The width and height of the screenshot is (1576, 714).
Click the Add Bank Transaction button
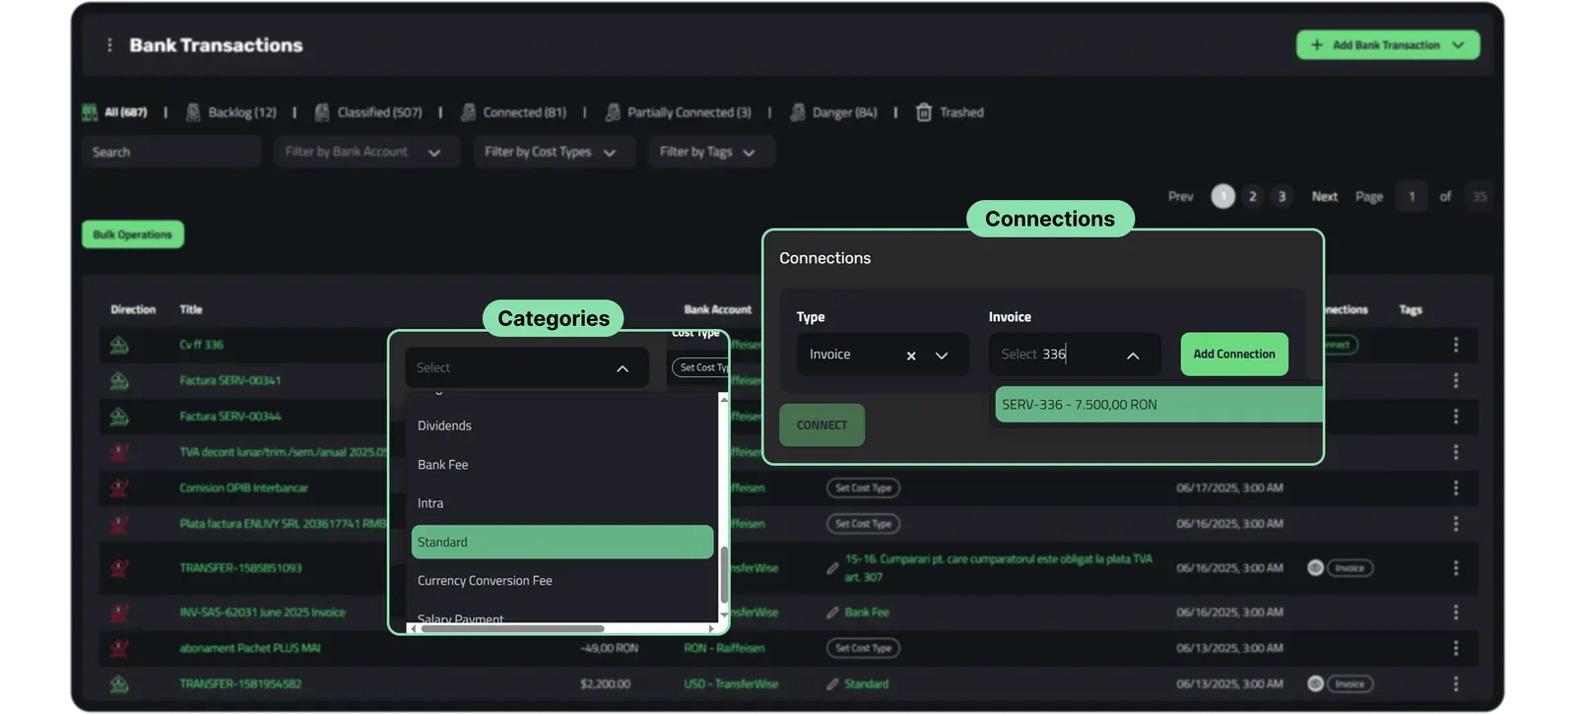[1387, 45]
